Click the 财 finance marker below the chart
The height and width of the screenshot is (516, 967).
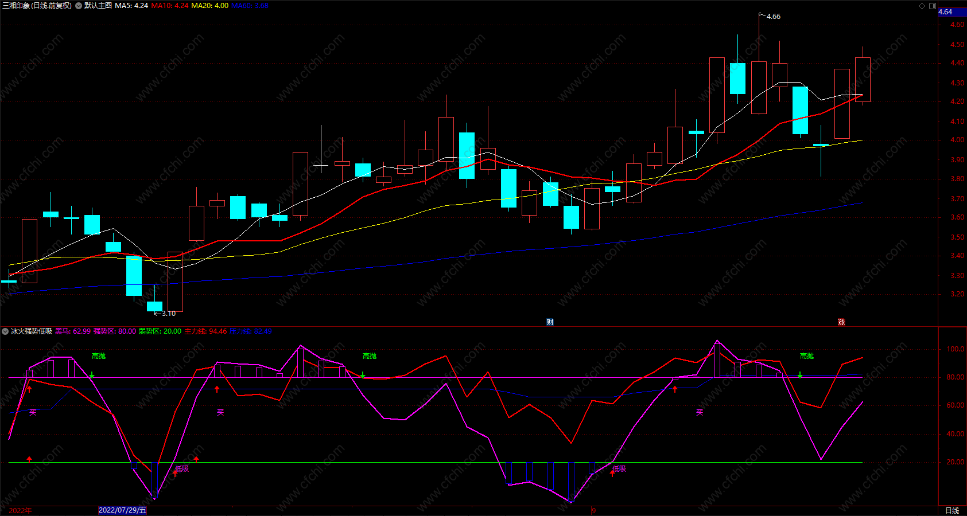point(550,322)
